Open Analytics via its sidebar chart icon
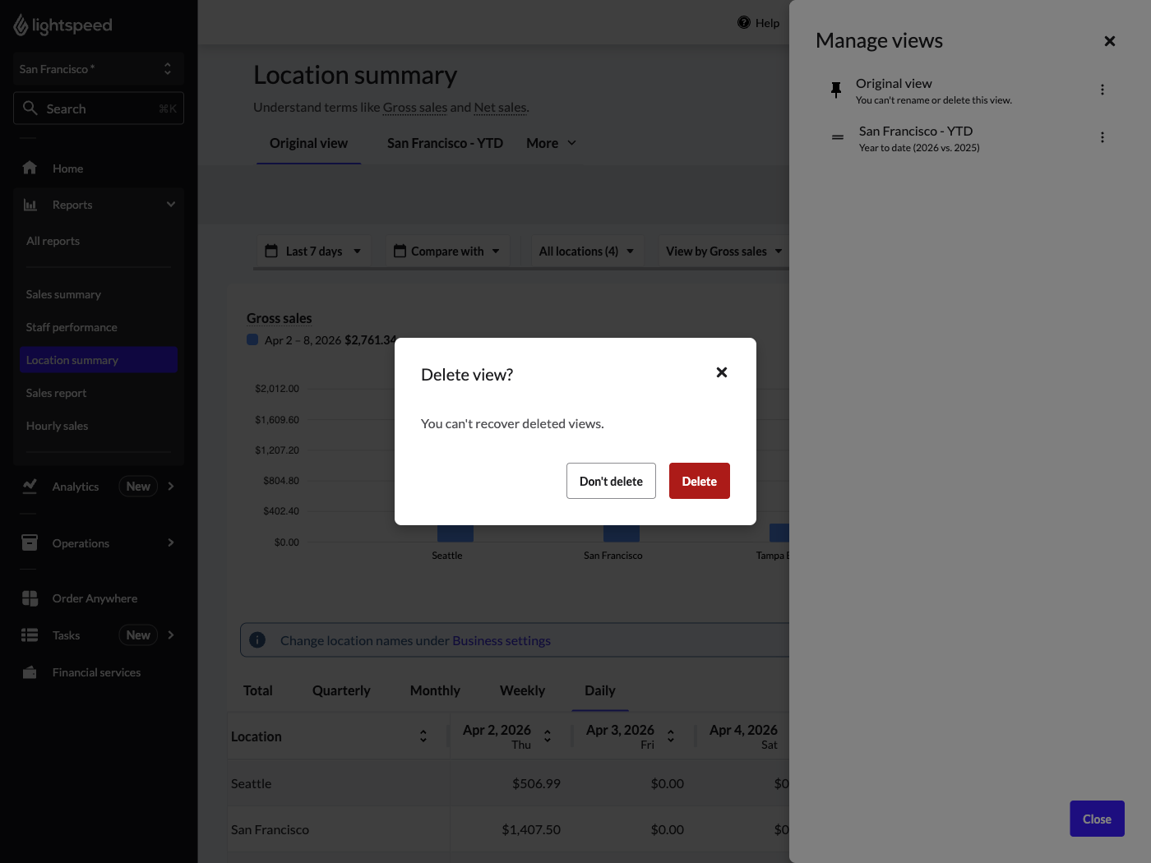This screenshot has height=863, width=1151. [x=29, y=486]
